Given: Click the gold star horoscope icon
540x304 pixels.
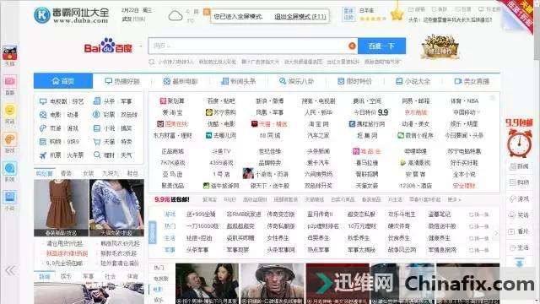Looking at the screenshot, I should click(x=397, y=14).
